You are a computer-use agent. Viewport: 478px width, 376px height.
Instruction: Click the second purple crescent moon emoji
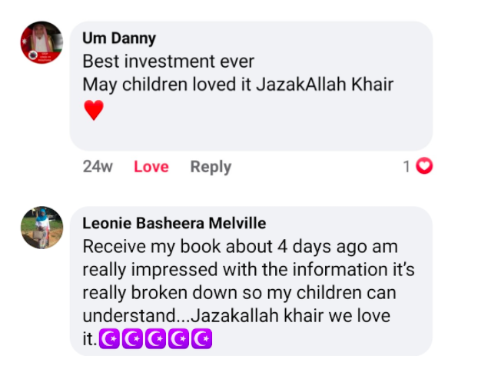point(133,338)
